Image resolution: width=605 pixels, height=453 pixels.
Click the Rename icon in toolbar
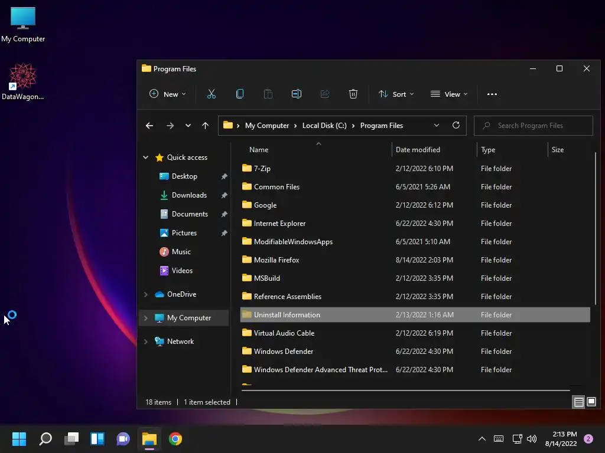coord(297,94)
